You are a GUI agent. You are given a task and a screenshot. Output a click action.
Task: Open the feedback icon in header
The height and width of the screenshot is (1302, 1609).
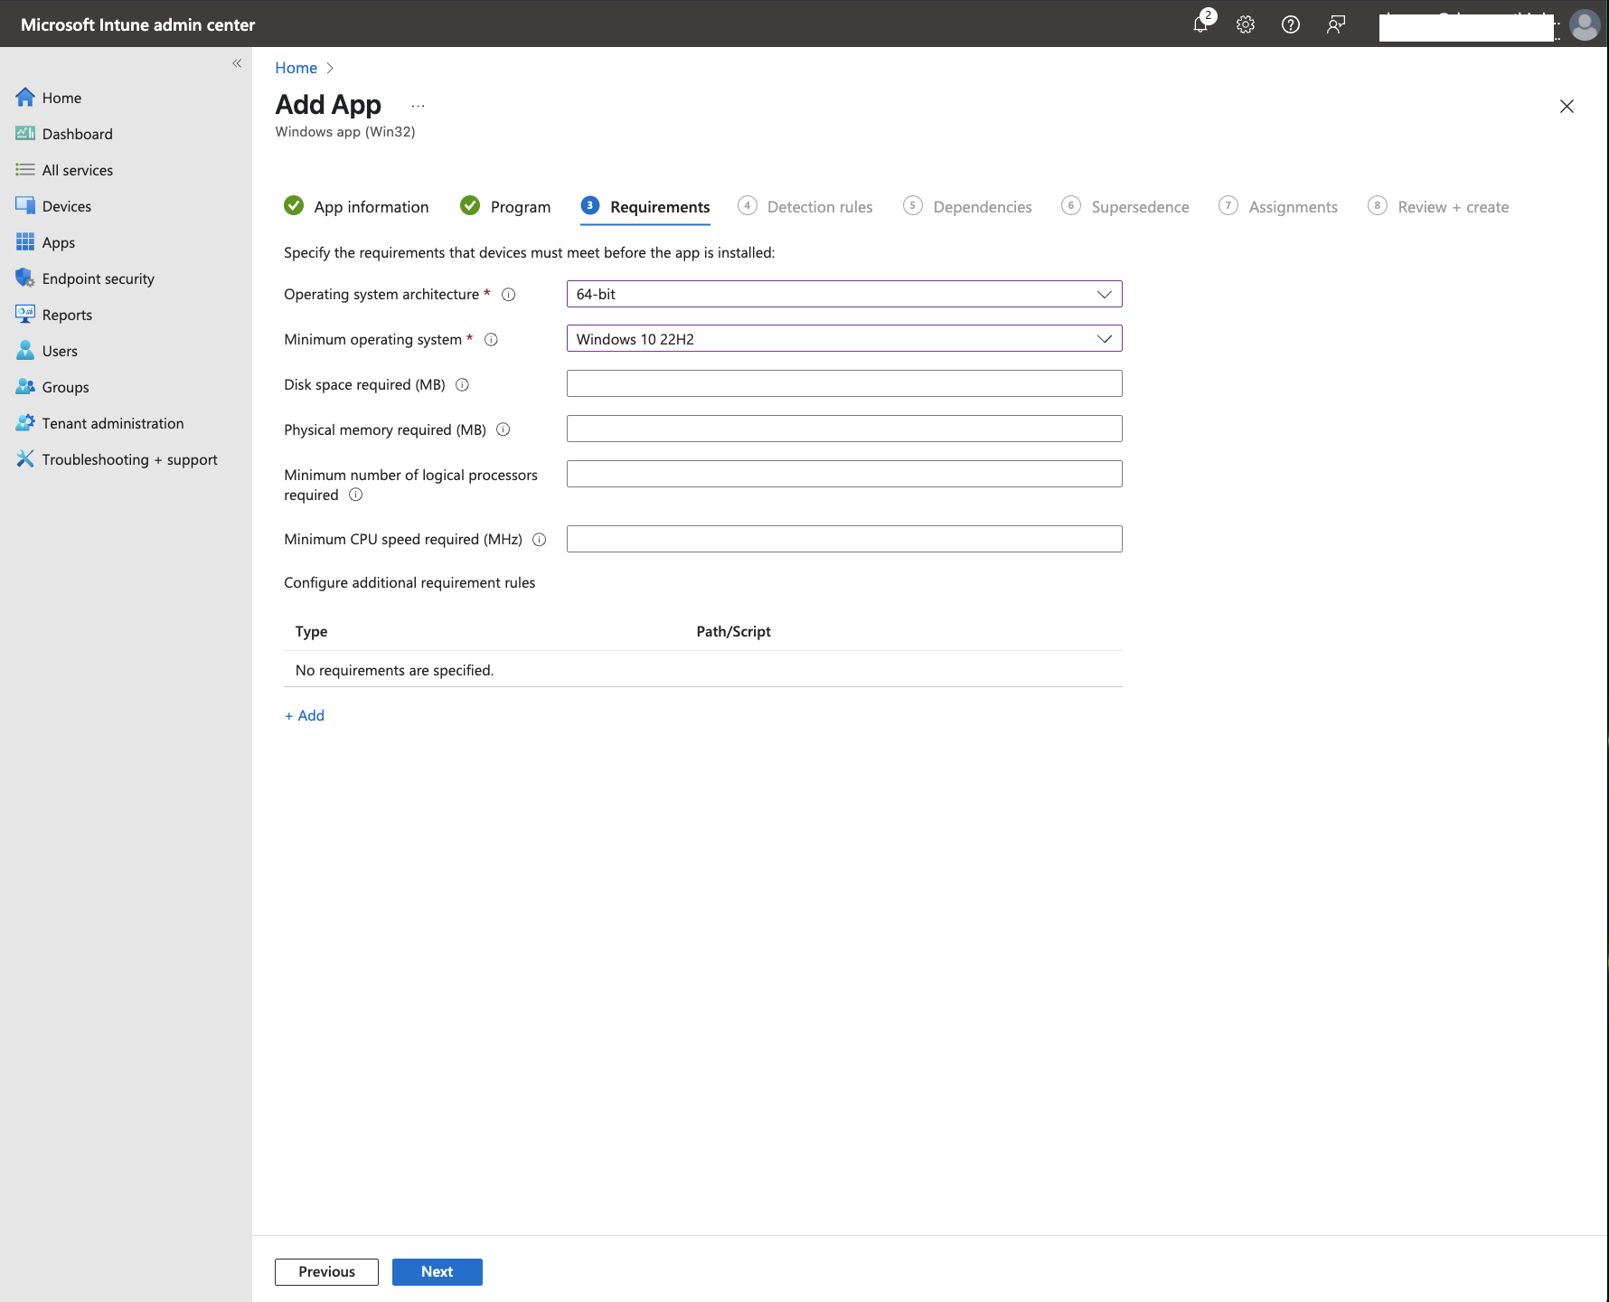(x=1335, y=24)
